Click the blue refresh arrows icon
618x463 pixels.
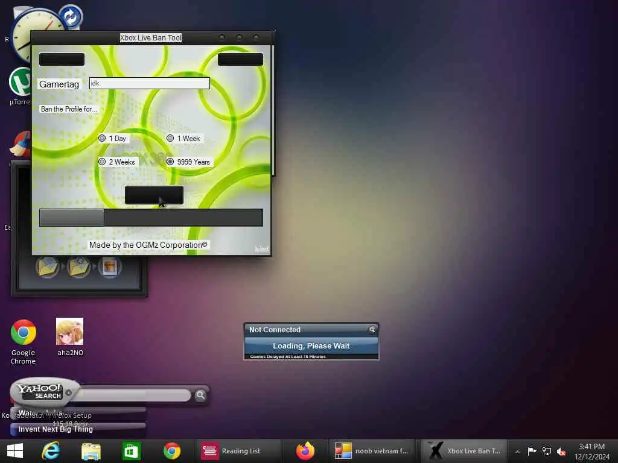[71, 17]
